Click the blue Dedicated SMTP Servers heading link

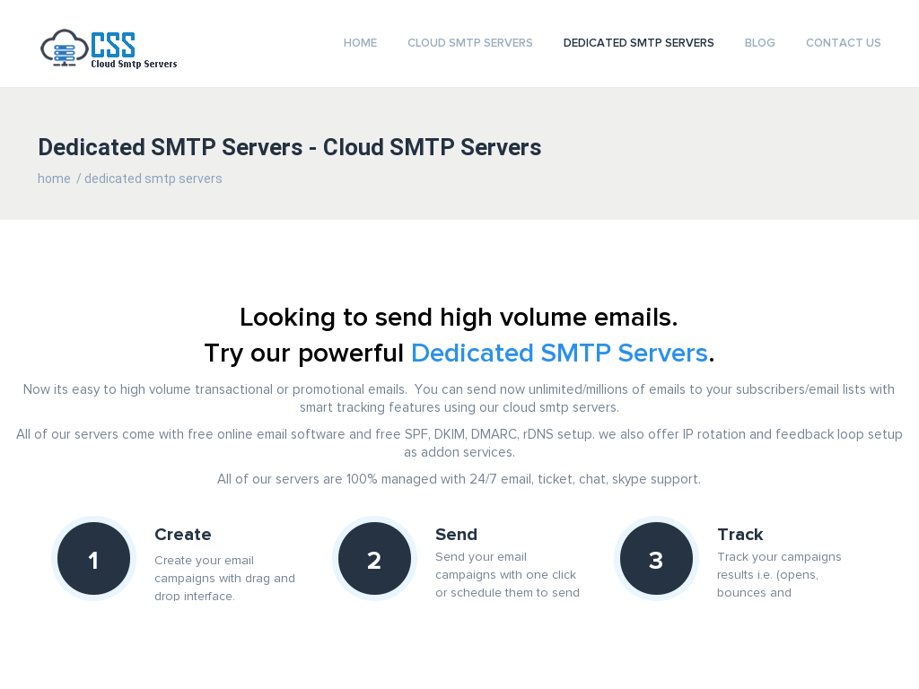pos(560,353)
